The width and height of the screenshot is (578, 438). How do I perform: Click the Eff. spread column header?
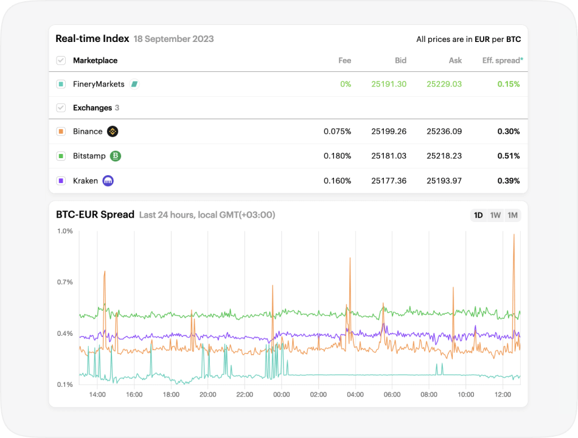click(x=502, y=60)
